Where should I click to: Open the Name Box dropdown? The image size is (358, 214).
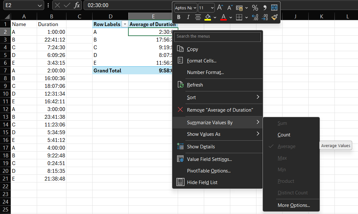click(40, 5)
